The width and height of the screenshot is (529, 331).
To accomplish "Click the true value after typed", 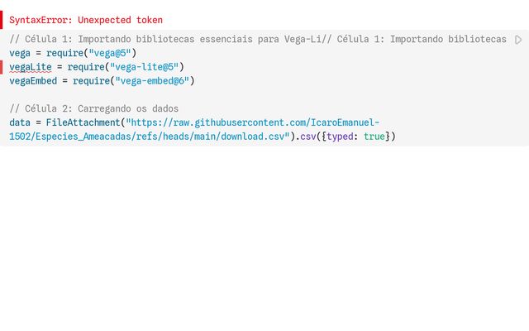I will coord(374,137).
